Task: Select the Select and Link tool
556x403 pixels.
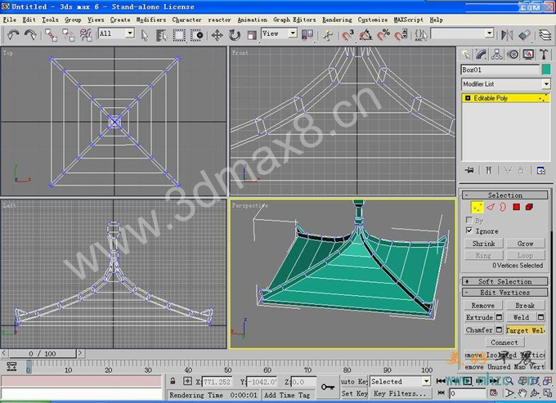Action: click(x=51, y=34)
